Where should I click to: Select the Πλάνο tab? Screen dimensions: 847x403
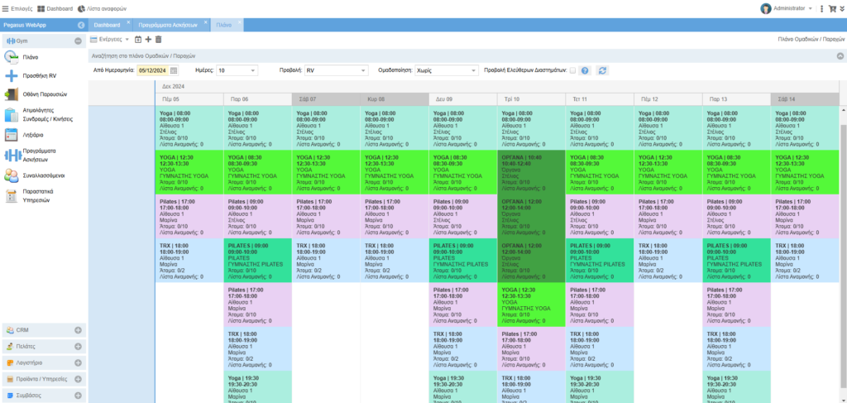(x=224, y=26)
